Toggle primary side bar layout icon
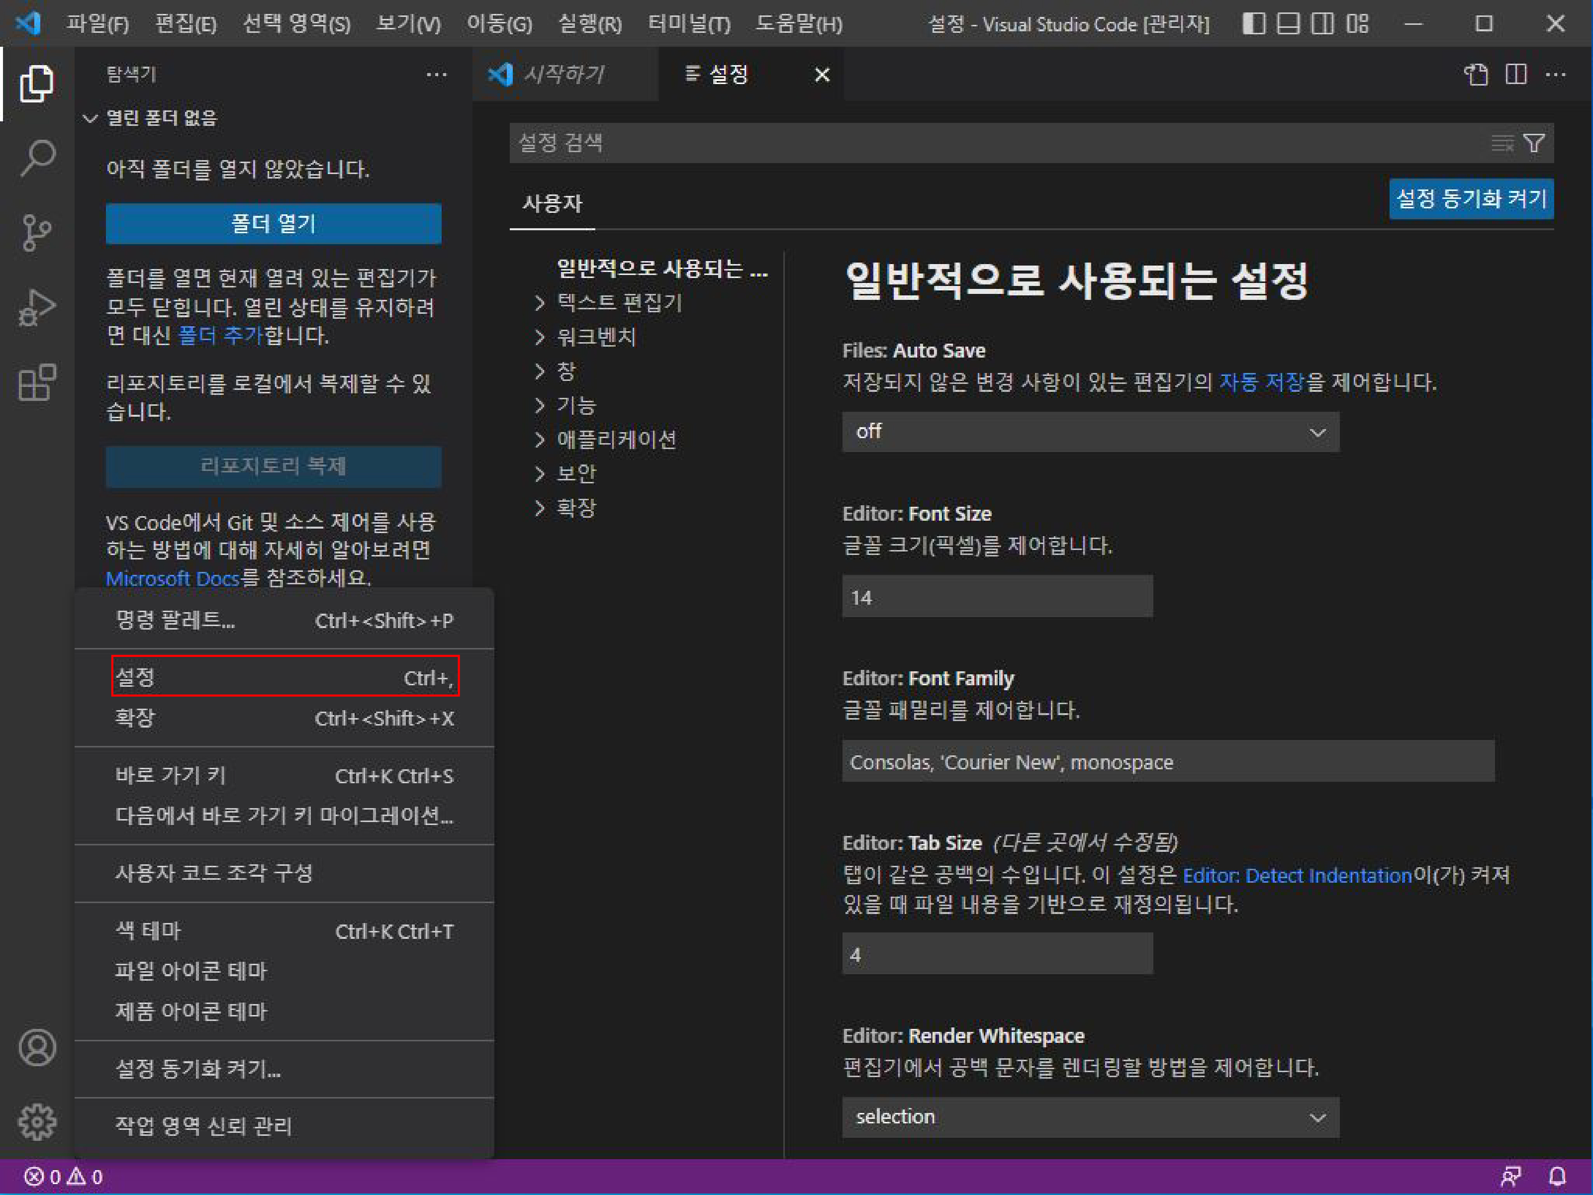Screen dimensions: 1593x1195 point(1254,24)
